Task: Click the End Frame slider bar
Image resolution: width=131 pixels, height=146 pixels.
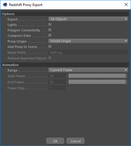Action: click(98, 82)
